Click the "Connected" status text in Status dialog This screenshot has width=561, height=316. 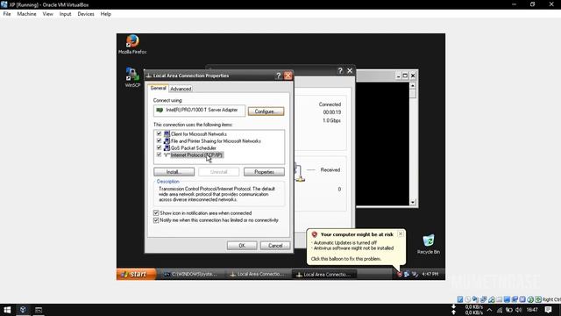[330, 104]
